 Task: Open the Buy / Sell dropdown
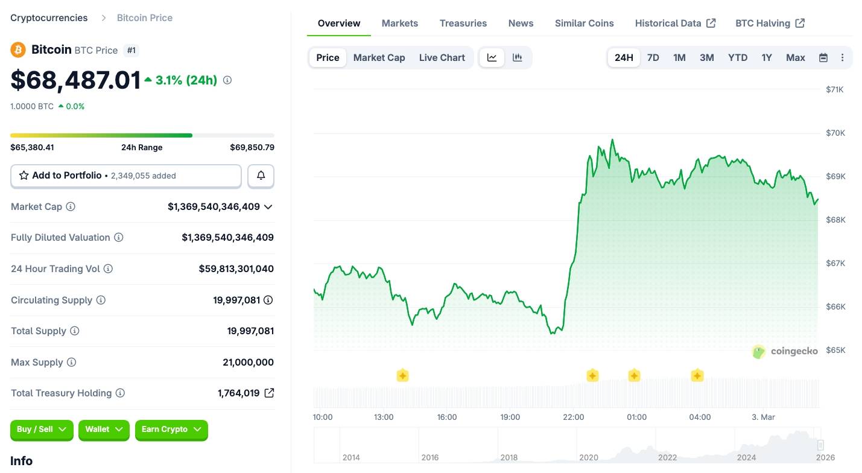(42, 430)
